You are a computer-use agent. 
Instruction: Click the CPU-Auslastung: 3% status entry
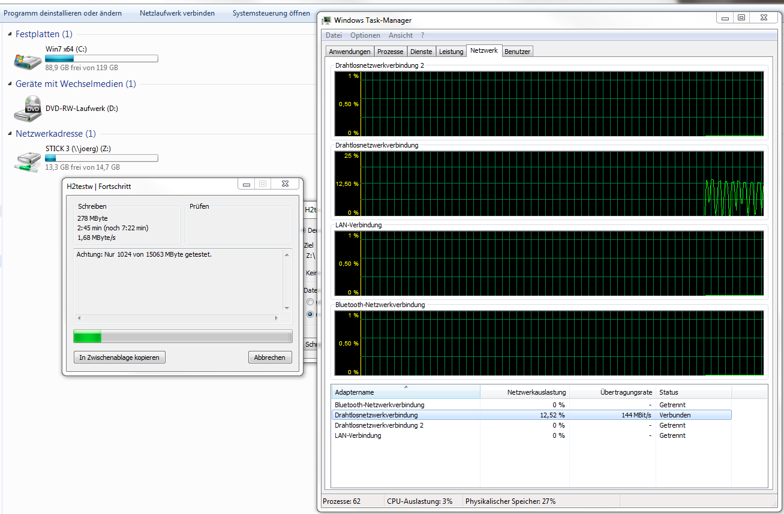(420, 501)
